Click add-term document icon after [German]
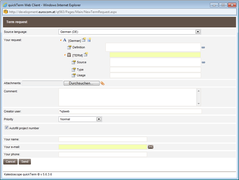The height and width of the screenshot is (180, 239). point(89,40)
